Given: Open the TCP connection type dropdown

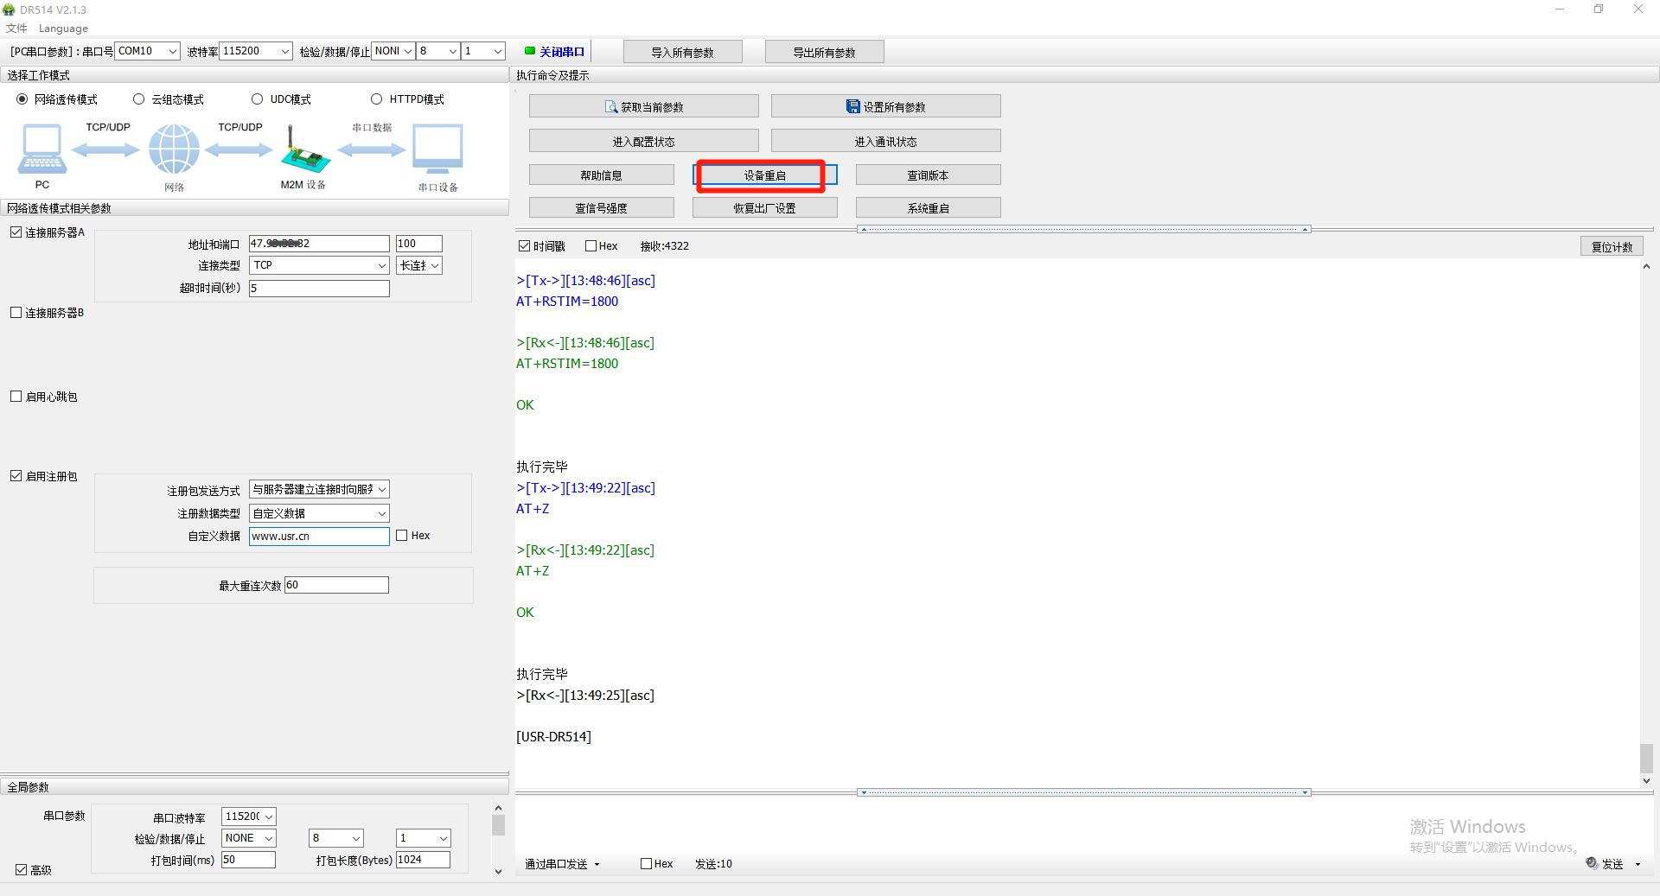Looking at the screenshot, I should [319, 266].
